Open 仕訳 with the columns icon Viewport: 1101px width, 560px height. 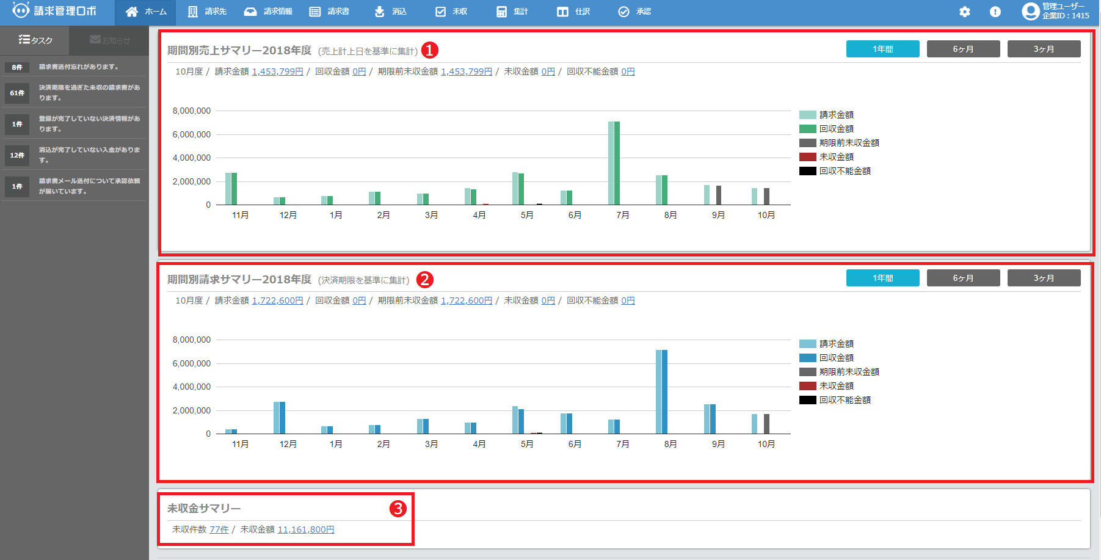point(562,12)
